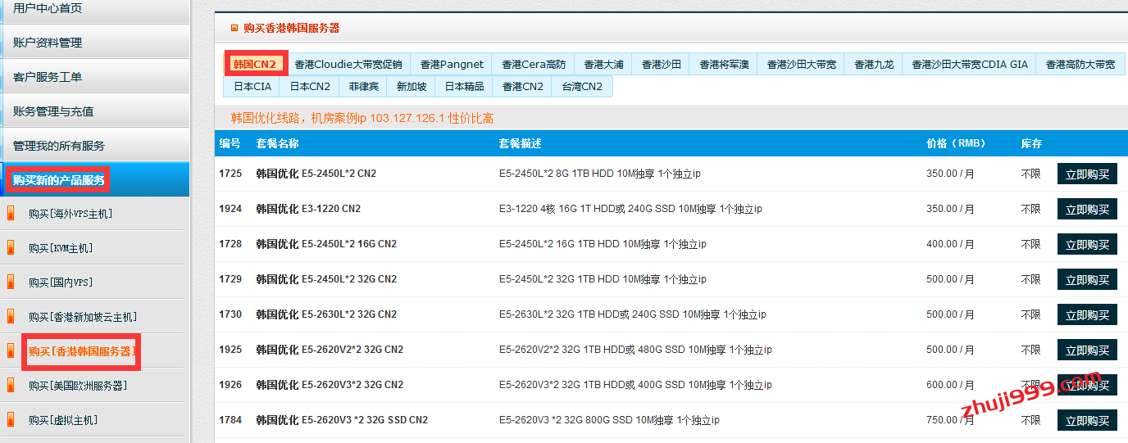The image size is (1128, 443).
Task: Click orange icon beside 购买[国内VPS]
Action: (11, 283)
